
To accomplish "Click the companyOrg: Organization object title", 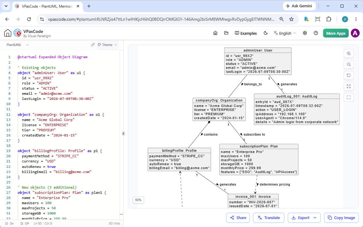I will [219, 100].
